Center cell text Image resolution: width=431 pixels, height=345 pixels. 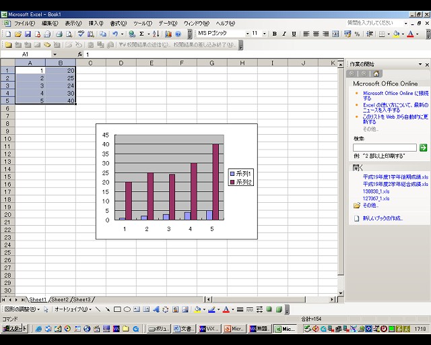(x=316, y=34)
